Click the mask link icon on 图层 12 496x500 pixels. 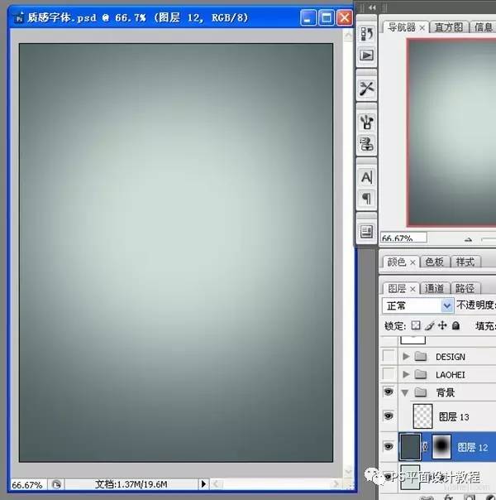pyautogui.click(x=425, y=446)
